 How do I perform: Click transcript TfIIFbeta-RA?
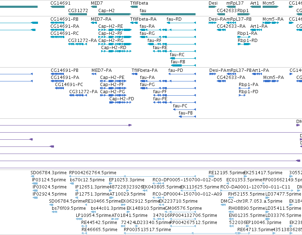click(134, 23)
